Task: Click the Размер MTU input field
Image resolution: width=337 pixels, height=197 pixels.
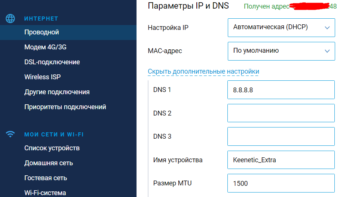Action: tap(281, 183)
